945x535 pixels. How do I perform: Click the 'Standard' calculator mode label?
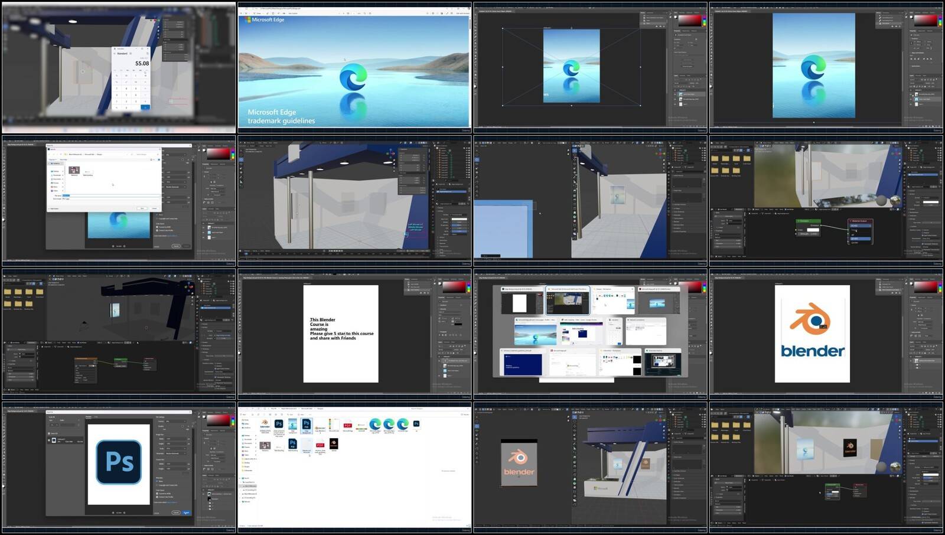coord(122,53)
